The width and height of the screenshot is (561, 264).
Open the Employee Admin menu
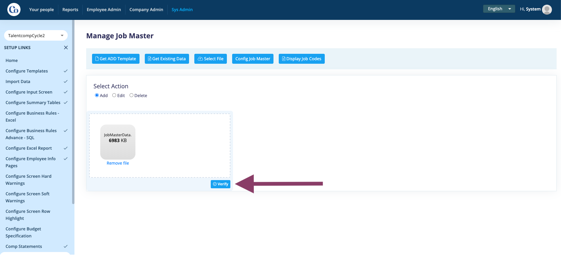[104, 10]
